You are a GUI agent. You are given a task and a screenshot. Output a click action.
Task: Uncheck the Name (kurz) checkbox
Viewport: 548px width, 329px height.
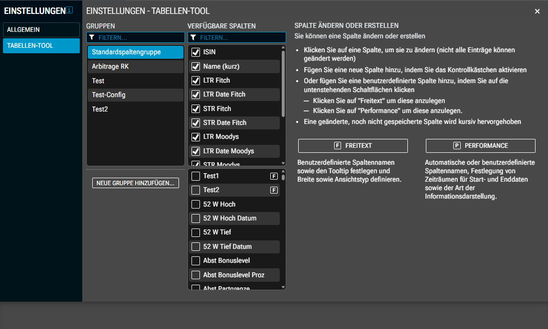click(x=195, y=66)
